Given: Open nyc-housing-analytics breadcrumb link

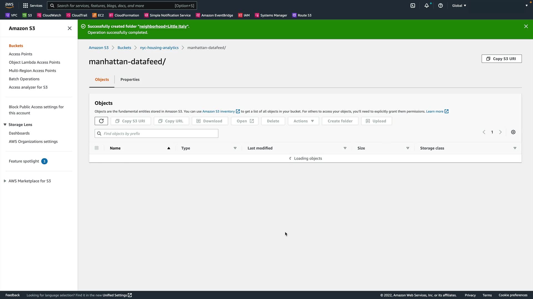Looking at the screenshot, I should [159, 48].
